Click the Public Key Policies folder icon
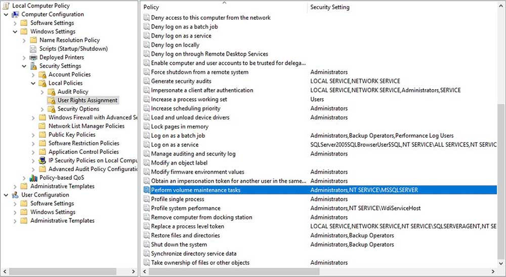The image size is (506, 277). point(43,135)
